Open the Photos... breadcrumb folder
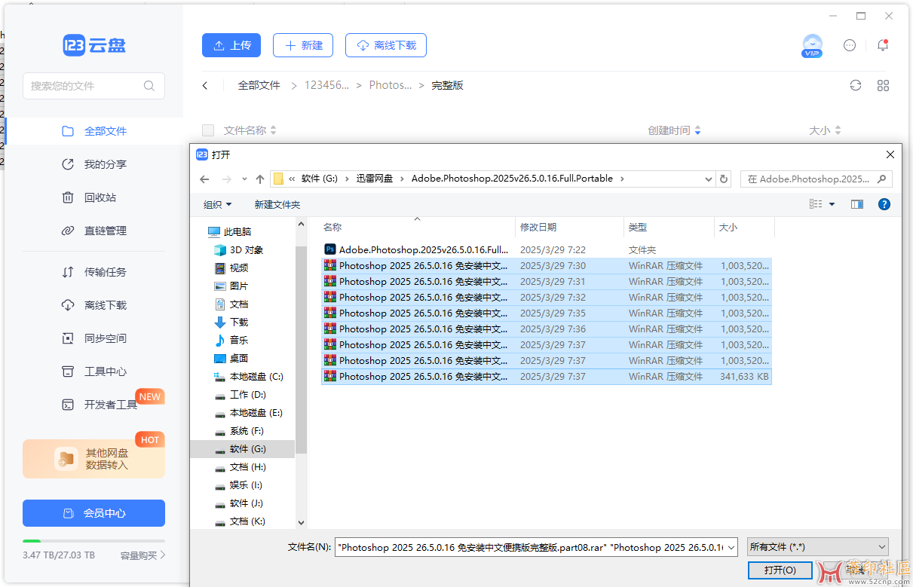Image resolution: width=913 pixels, height=587 pixels. click(x=391, y=86)
